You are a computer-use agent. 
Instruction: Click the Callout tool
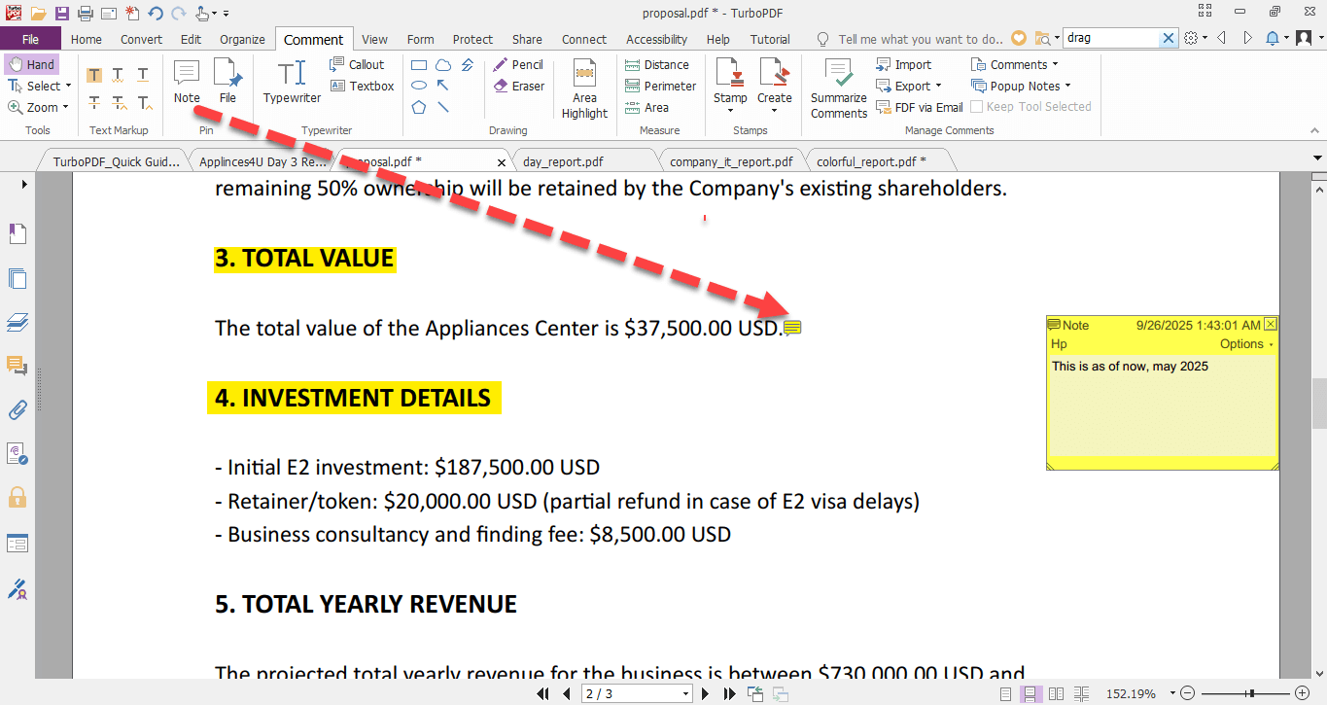coord(357,64)
